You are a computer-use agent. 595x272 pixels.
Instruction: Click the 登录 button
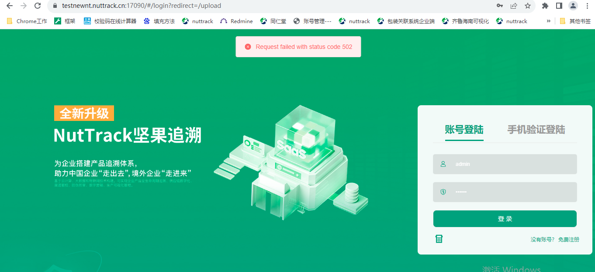pos(505,219)
